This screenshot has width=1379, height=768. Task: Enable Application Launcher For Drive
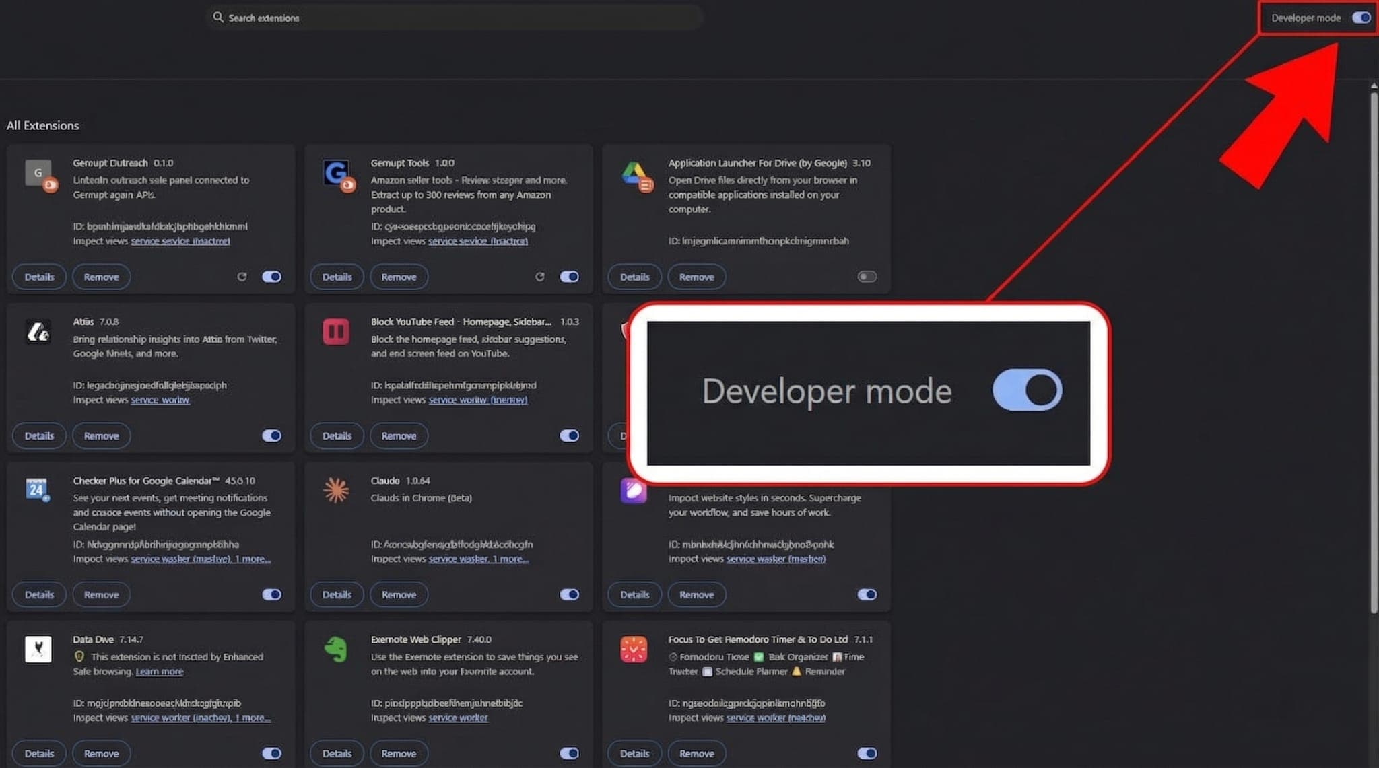(867, 277)
